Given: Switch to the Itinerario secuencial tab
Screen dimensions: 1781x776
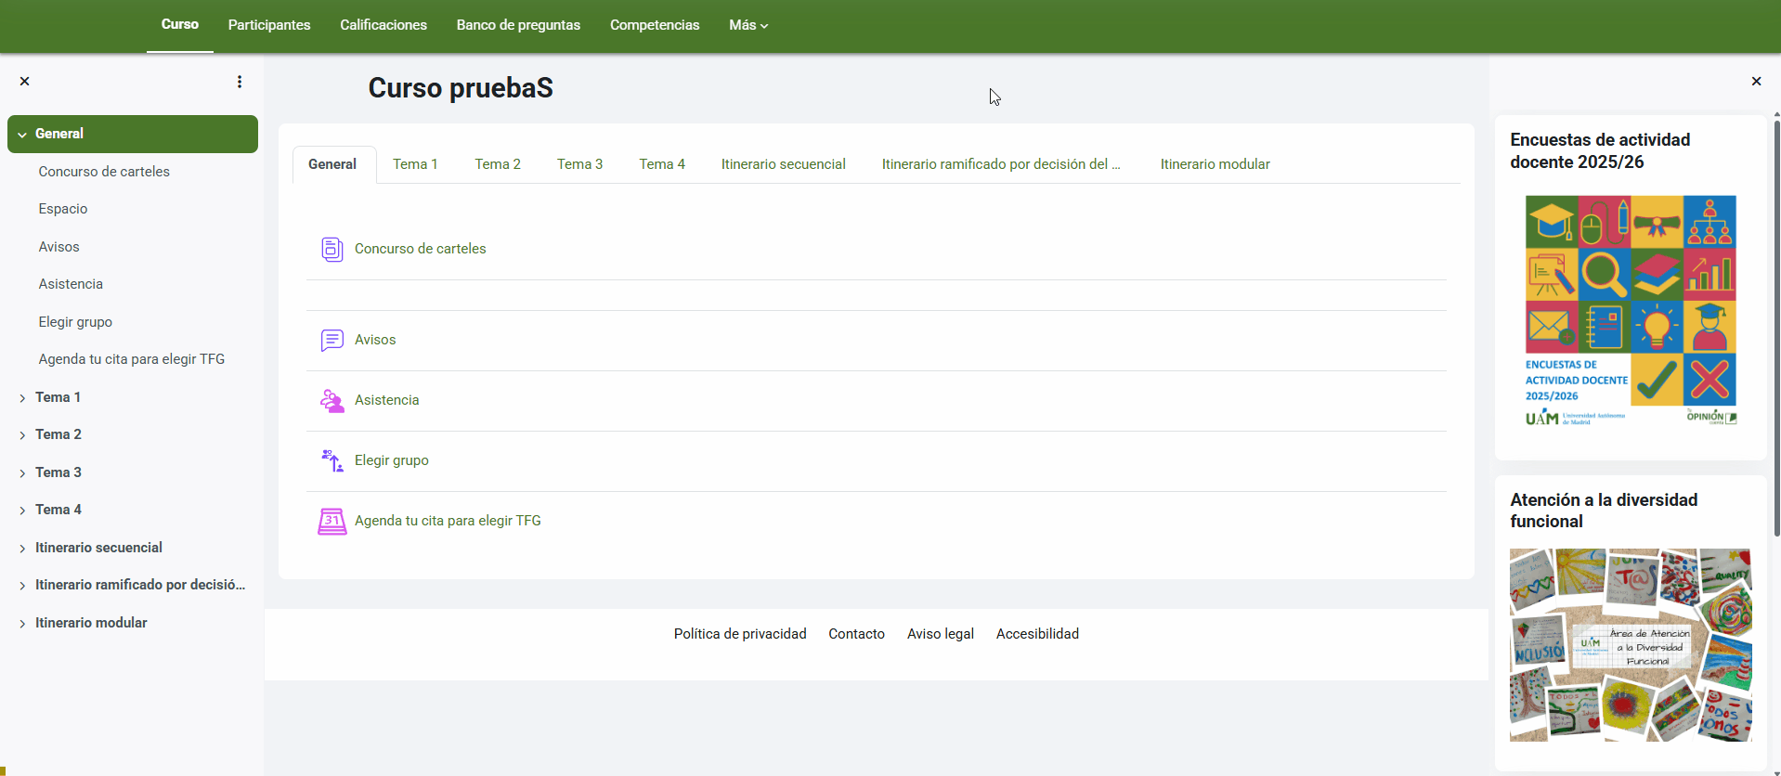Looking at the screenshot, I should point(783,164).
